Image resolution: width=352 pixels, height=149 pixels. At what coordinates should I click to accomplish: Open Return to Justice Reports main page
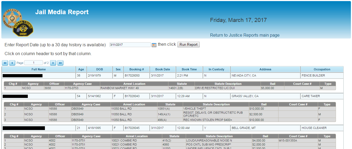click(x=245, y=35)
